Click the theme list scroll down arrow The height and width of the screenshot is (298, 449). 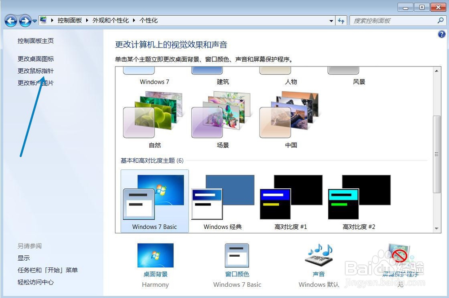coord(436,228)
